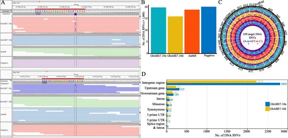Click the panel B letter label
Screen dimensions: 288x138
(143, 2)
